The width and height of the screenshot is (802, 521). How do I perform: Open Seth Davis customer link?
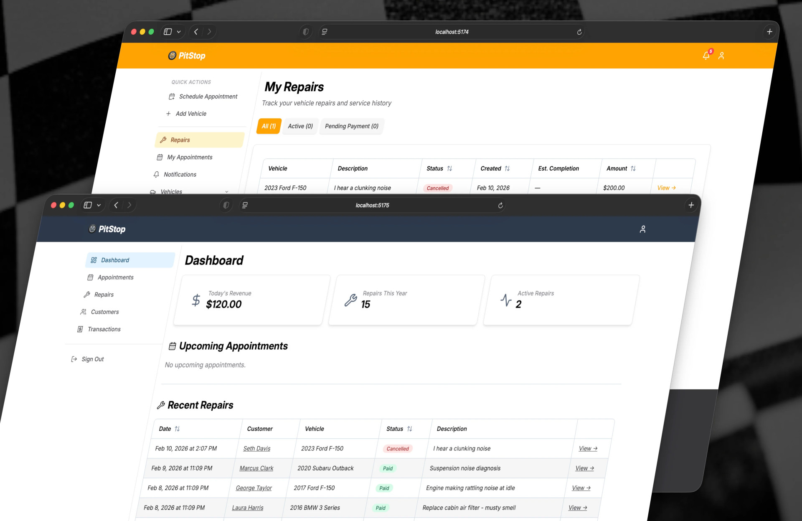tap(256, 448)
